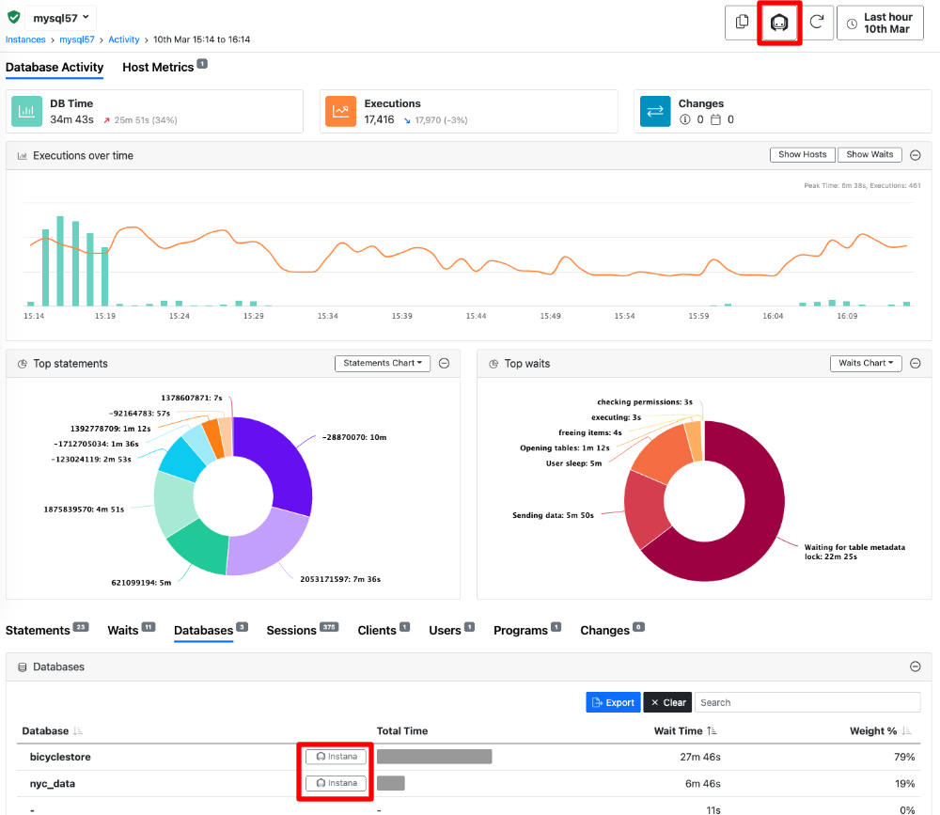Collapse the Executions over time panel

point(915,155)
